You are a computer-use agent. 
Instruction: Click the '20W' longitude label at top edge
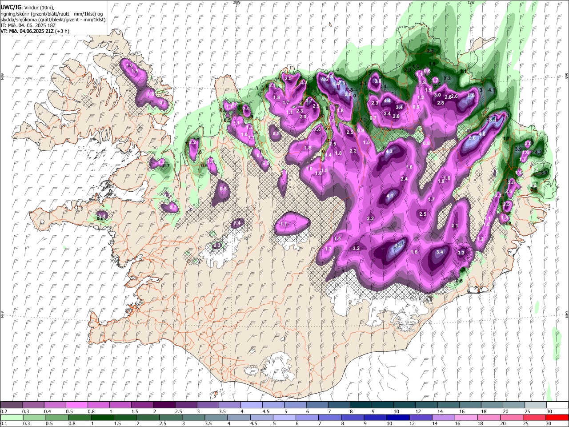[236, 2]
